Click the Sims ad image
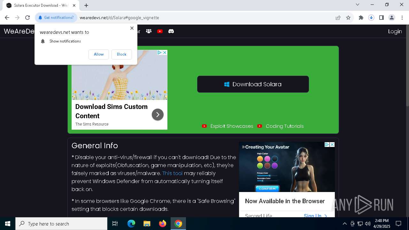This screenshot has width=409, height=230. 119,75
